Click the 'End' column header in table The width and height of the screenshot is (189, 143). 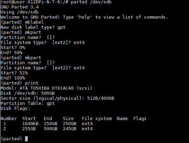(x=48, y=119)
